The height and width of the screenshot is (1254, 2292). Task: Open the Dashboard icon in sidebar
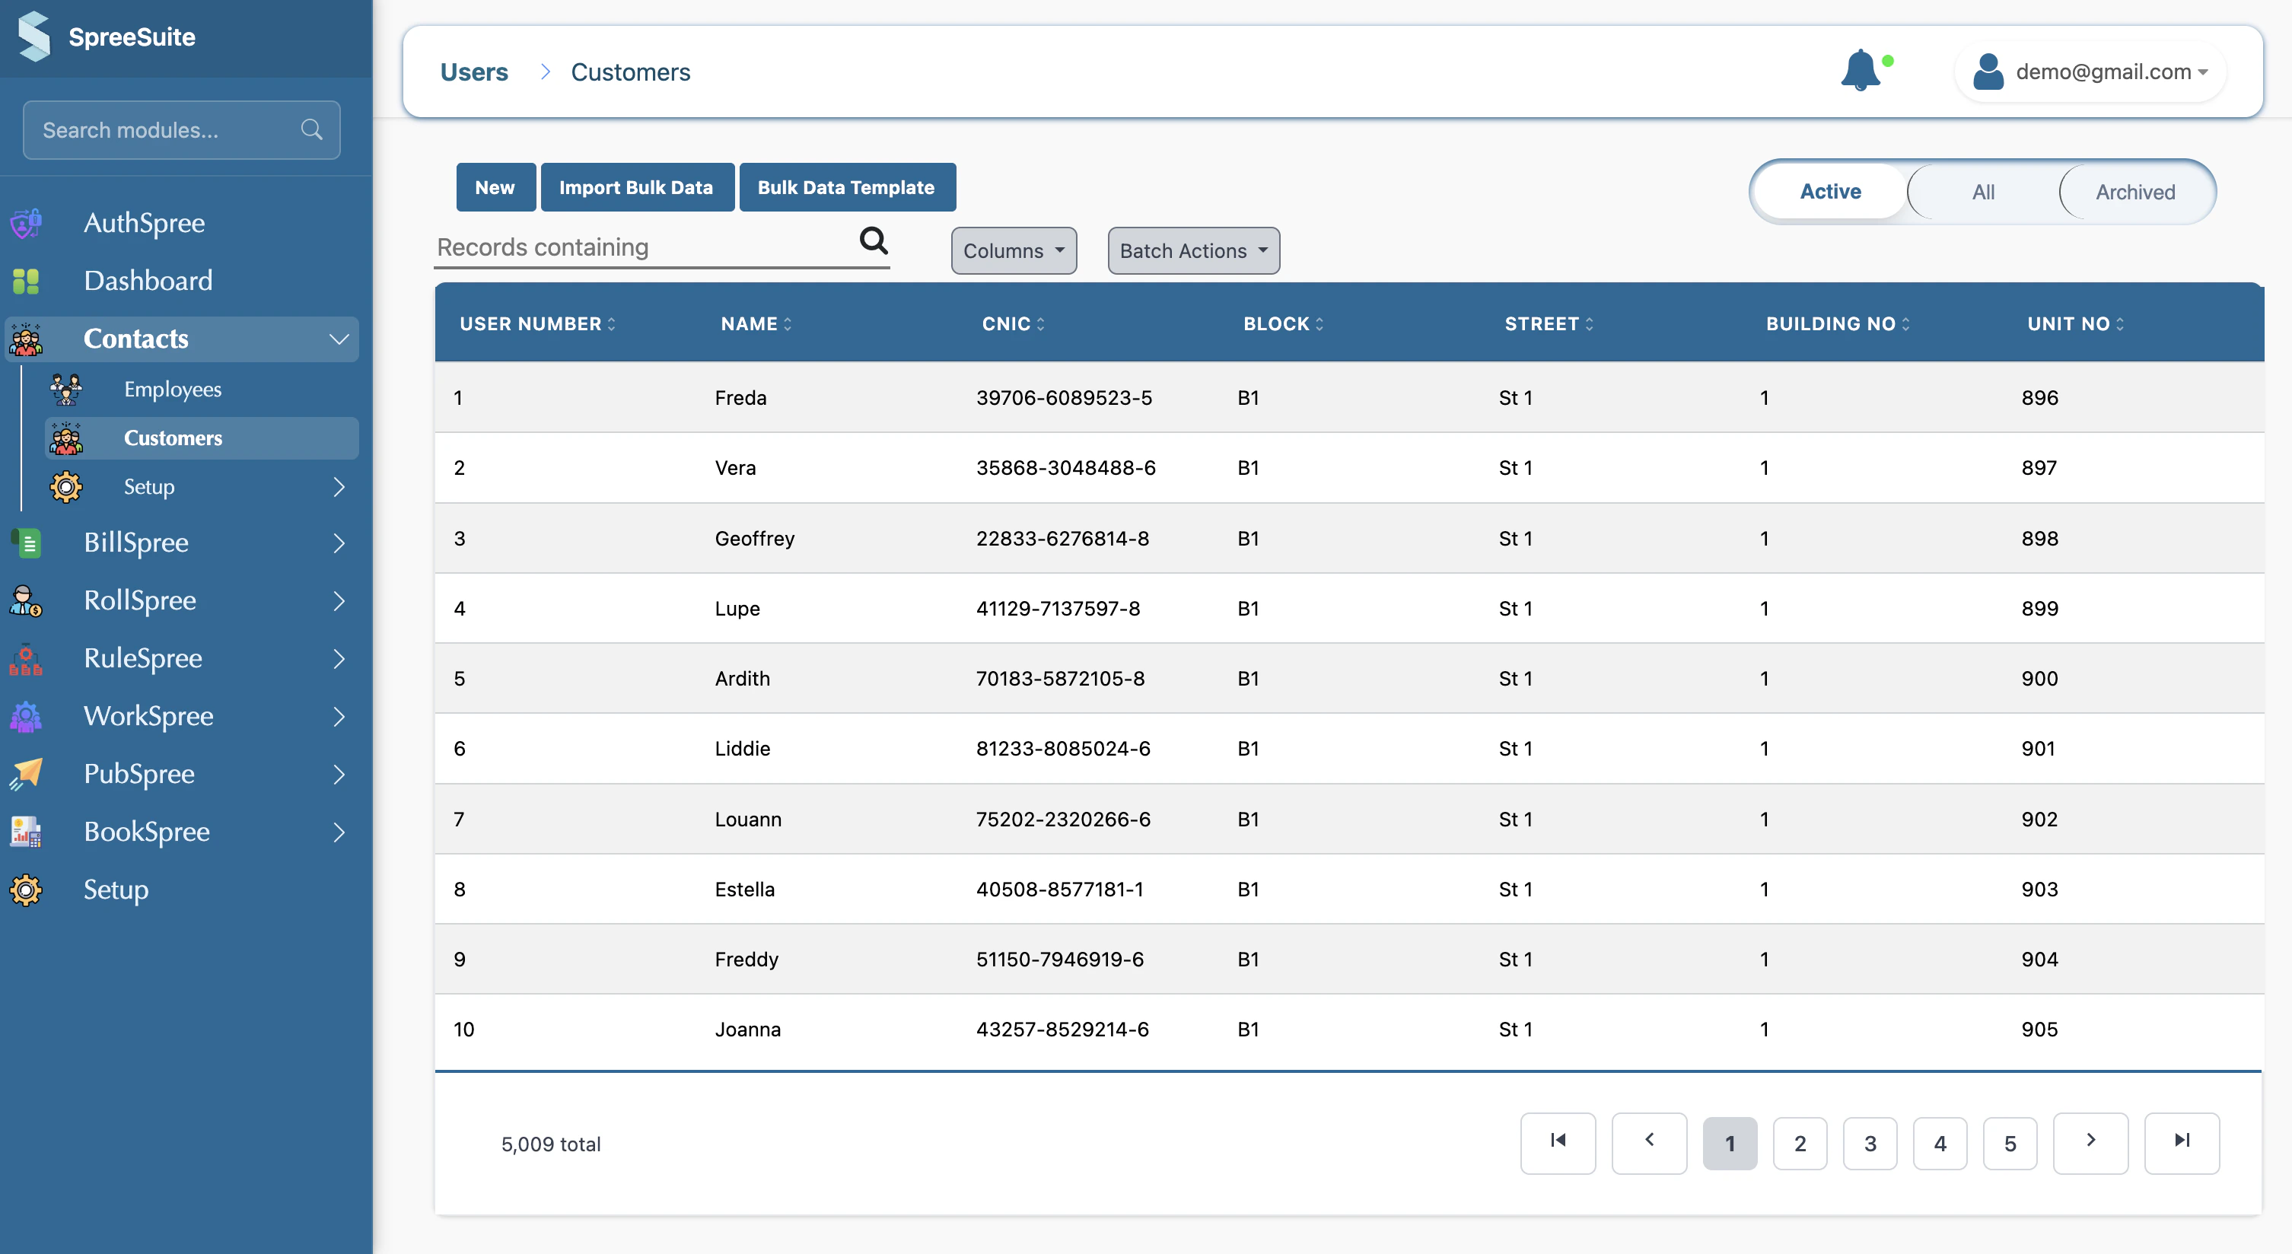pos(26,280)
